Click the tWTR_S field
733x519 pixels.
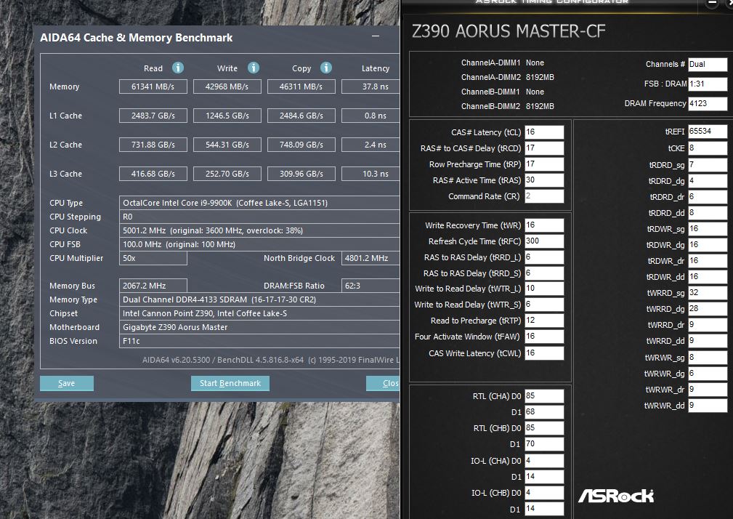pos(544,305)
